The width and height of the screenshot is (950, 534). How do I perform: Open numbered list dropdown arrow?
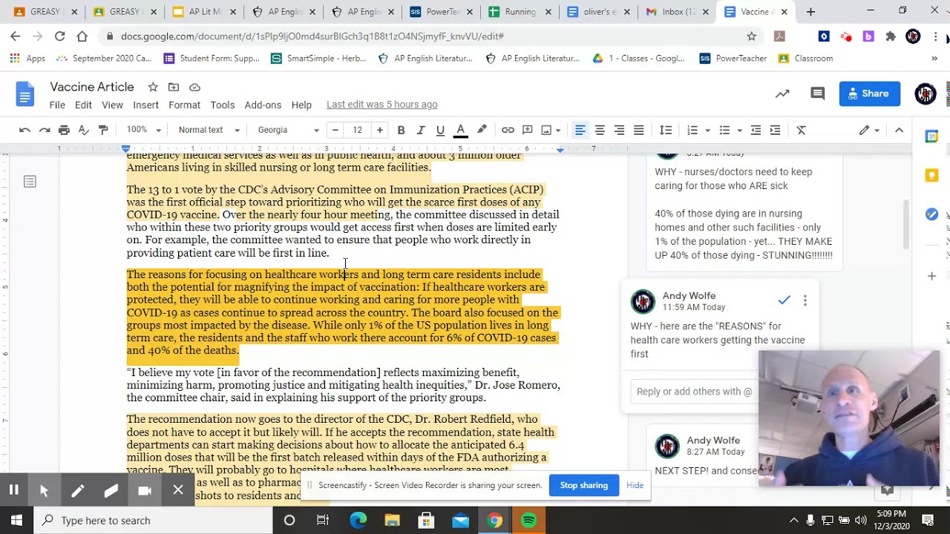pos(707,131)
